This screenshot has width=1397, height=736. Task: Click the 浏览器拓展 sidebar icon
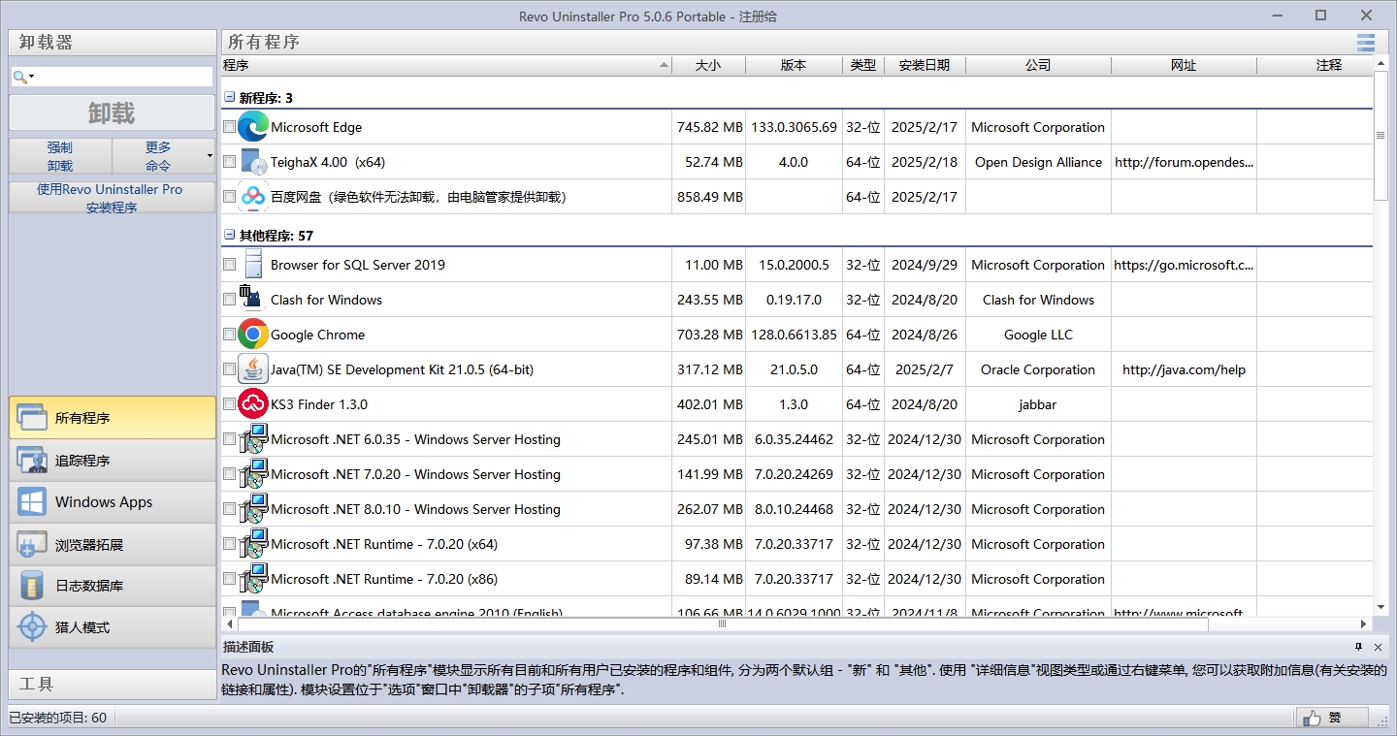tap(32, 545)
